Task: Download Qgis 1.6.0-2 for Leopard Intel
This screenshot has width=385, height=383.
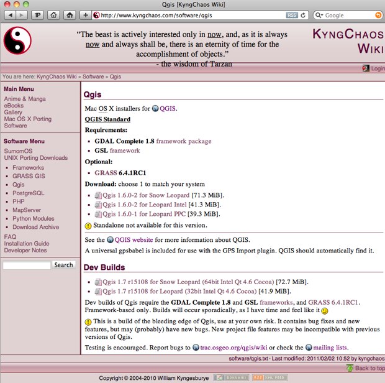Action: [144, 205]
